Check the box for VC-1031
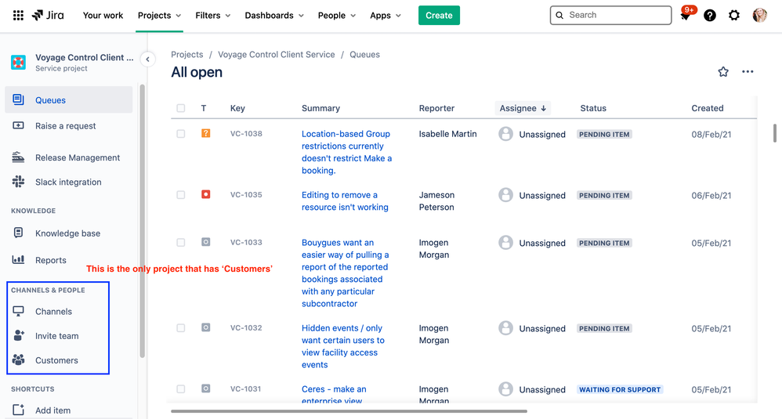This screenshot has width=782, height=419. [x=180, y=389]
